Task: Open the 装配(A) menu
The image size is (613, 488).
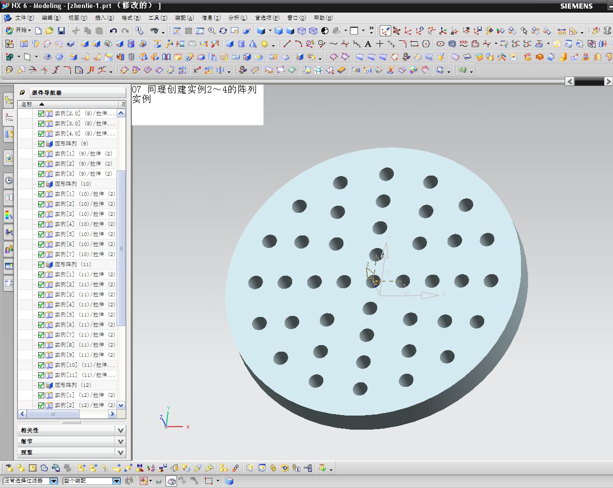Action: tap(185, 18)
